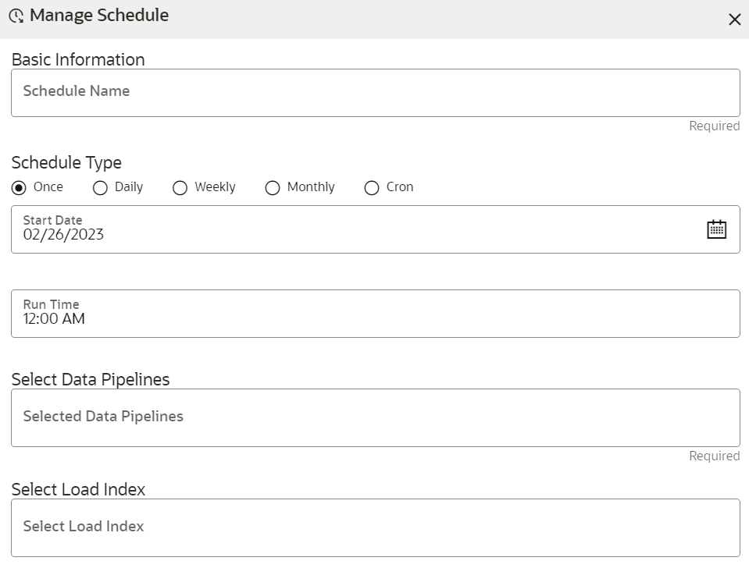
Task: Click the schedule clock icon in header
Action: point(16,15)
